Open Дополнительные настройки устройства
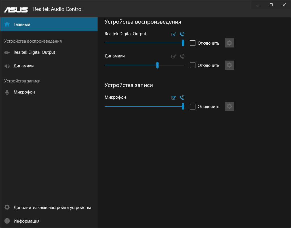 52,208
